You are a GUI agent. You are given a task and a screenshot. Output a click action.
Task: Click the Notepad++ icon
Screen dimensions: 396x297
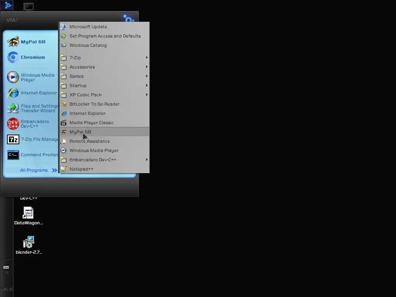tap(64, 169)
